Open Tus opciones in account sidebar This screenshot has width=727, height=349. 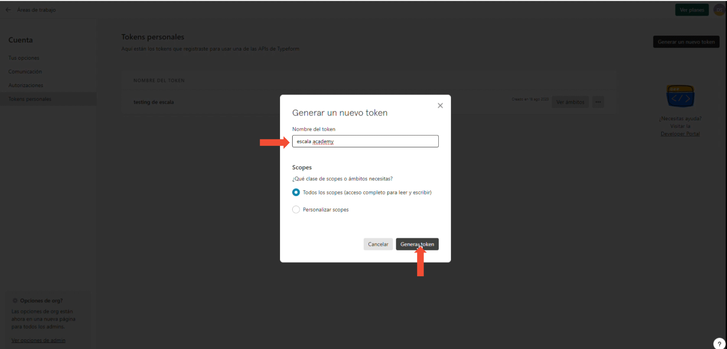24,58
